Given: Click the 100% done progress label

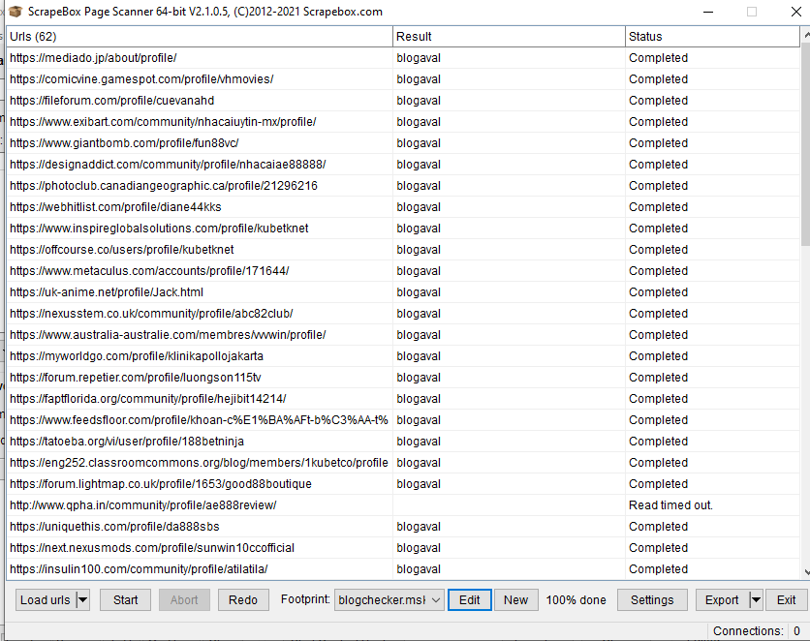Looking at the screenshot, I should [x=576, y=599].
